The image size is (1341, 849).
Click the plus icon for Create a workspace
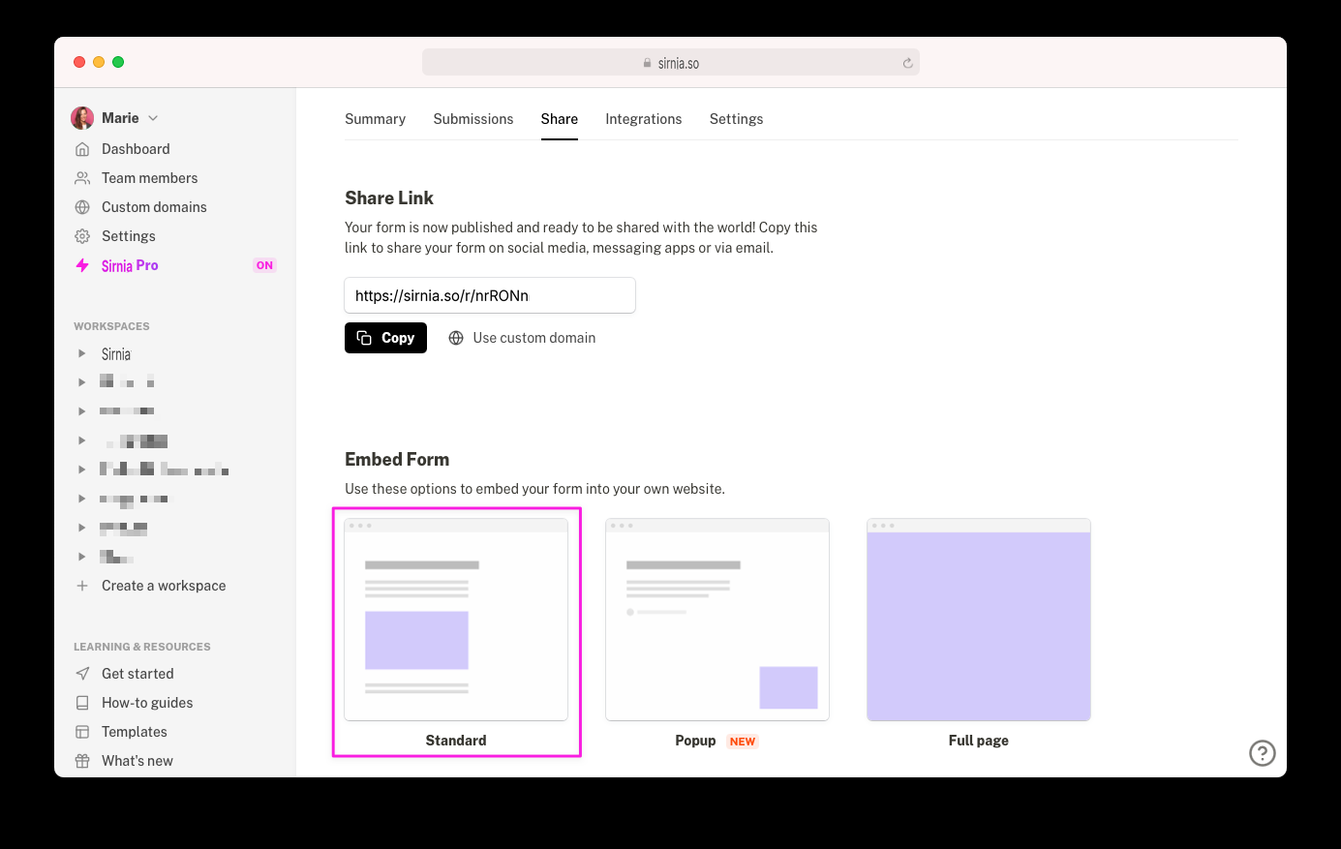point(82,586)
